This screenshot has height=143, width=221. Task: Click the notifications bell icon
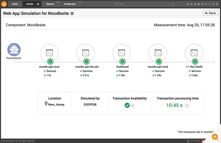coord(199,4)
